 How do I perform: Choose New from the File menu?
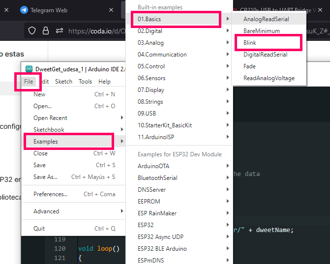74,94
